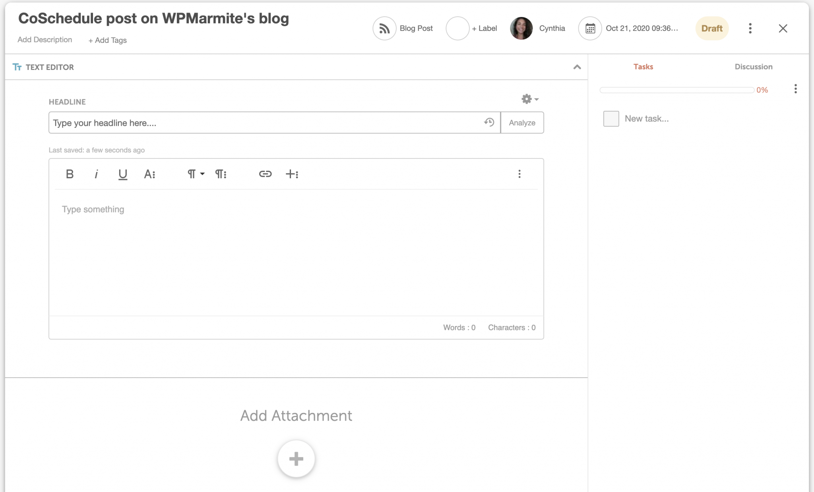Screen dimensions: 814x492
Task: Open editor toolbar overflow three dots
Action: (x=519, y=174)
